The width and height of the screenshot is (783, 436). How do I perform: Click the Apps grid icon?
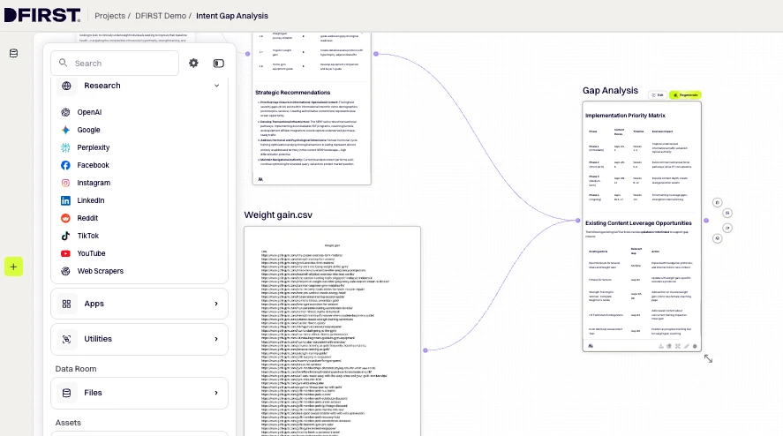click(x=66, y=304)
